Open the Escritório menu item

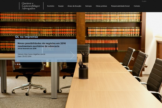(x=50, y=6)
